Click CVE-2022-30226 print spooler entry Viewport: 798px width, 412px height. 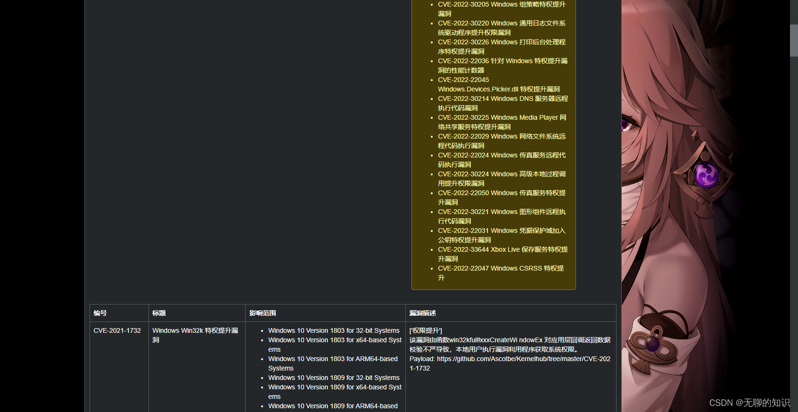click(502, 47)
